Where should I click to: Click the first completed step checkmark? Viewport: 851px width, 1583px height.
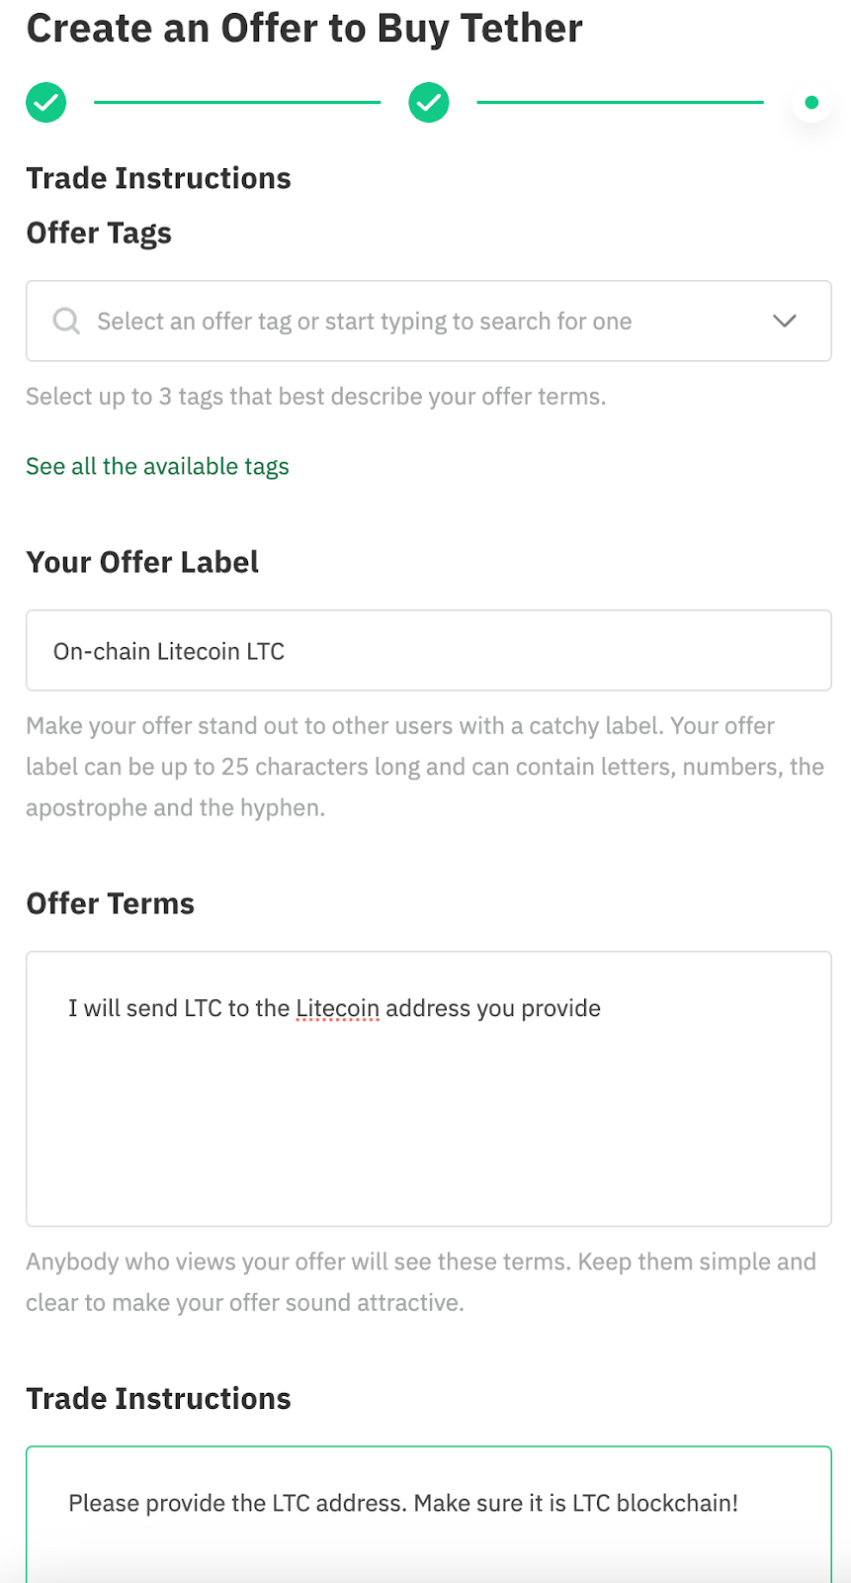(46, 102)
